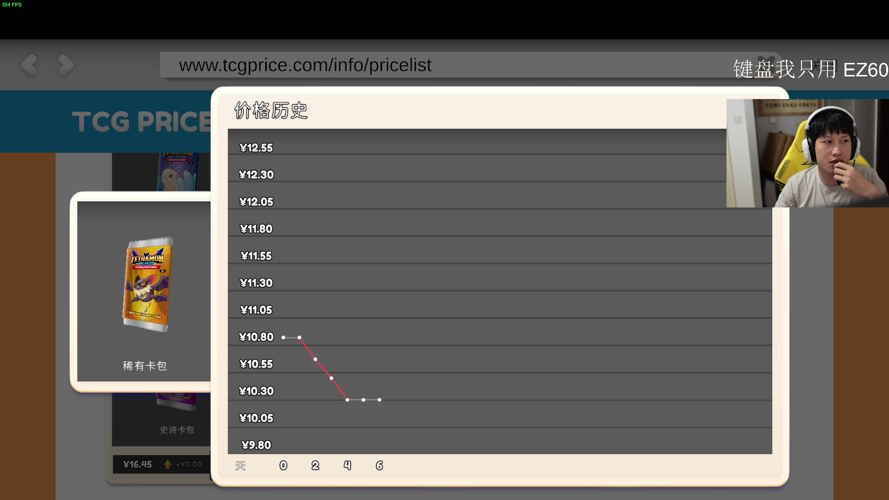
Task: Click the day 5 data point on the chart
Action: 363,400
